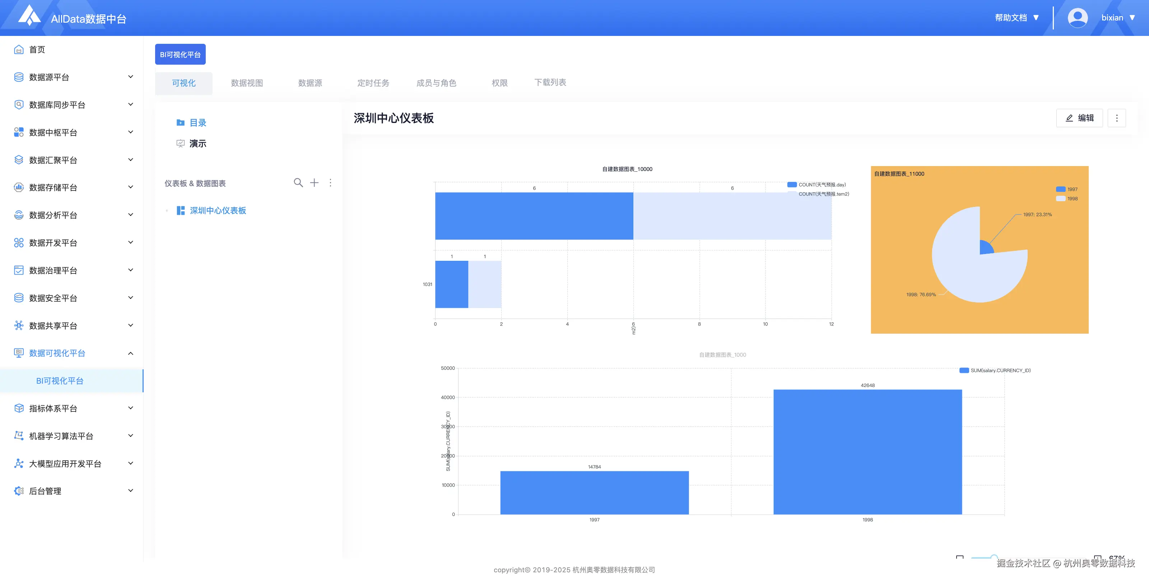This screenshot has width=1149, height=582.
Task: Open the three-dot menu beside dashboard list
Action: pos(330,183)
